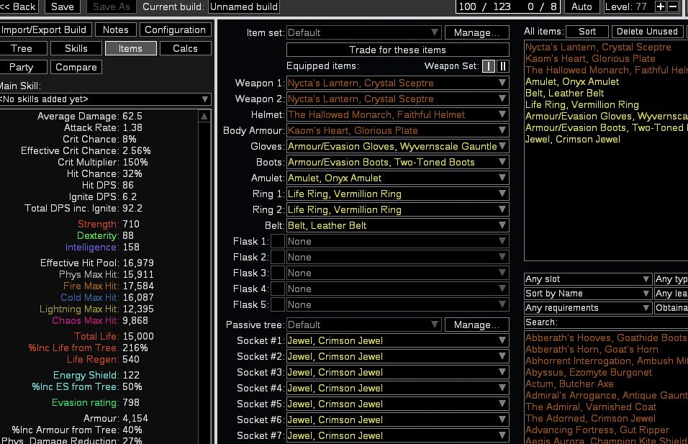
Task: Open the Gloves item dropdown
Action: 397,146
